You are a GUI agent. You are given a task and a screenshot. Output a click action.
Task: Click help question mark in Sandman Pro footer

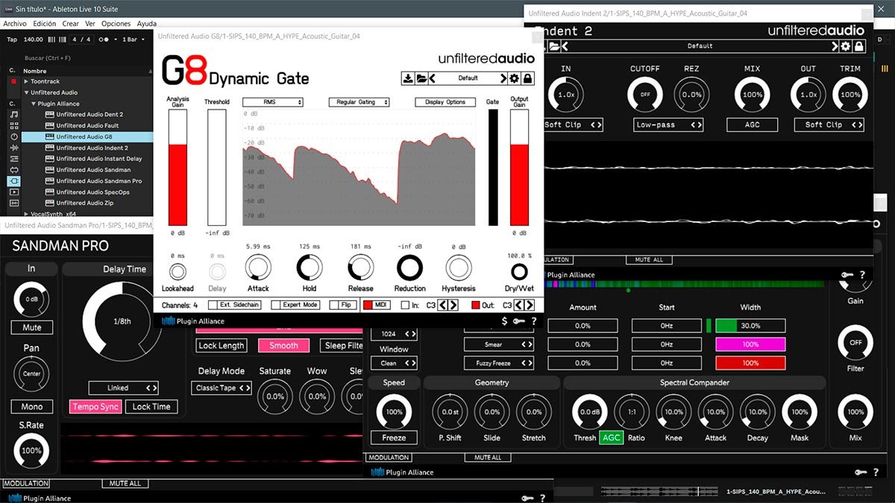pos(542,498)
